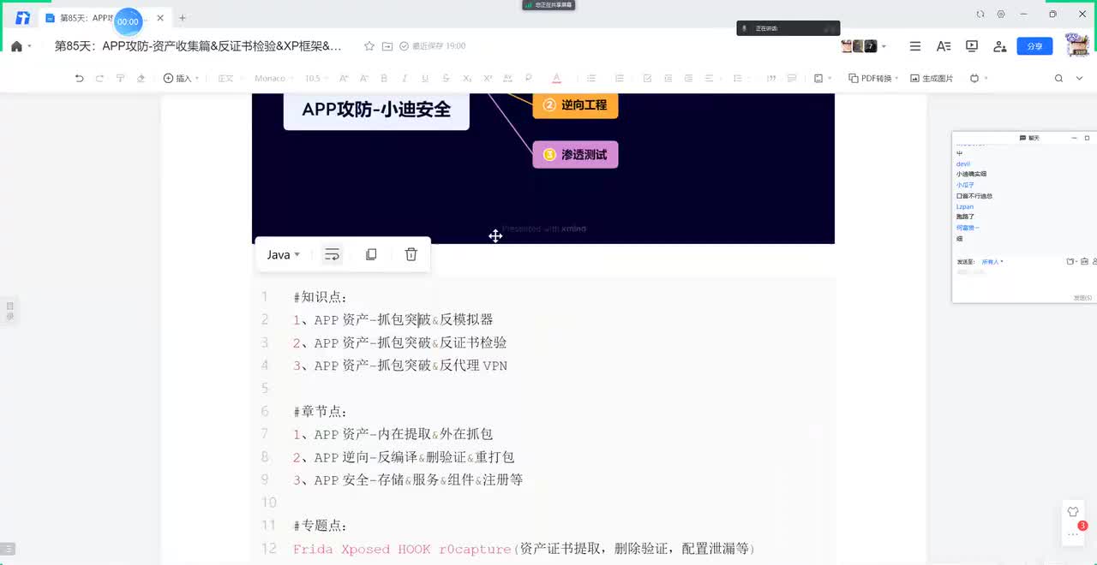
Task: Click the 渗透测试 node in mind map
Action: tap(575, 155)
